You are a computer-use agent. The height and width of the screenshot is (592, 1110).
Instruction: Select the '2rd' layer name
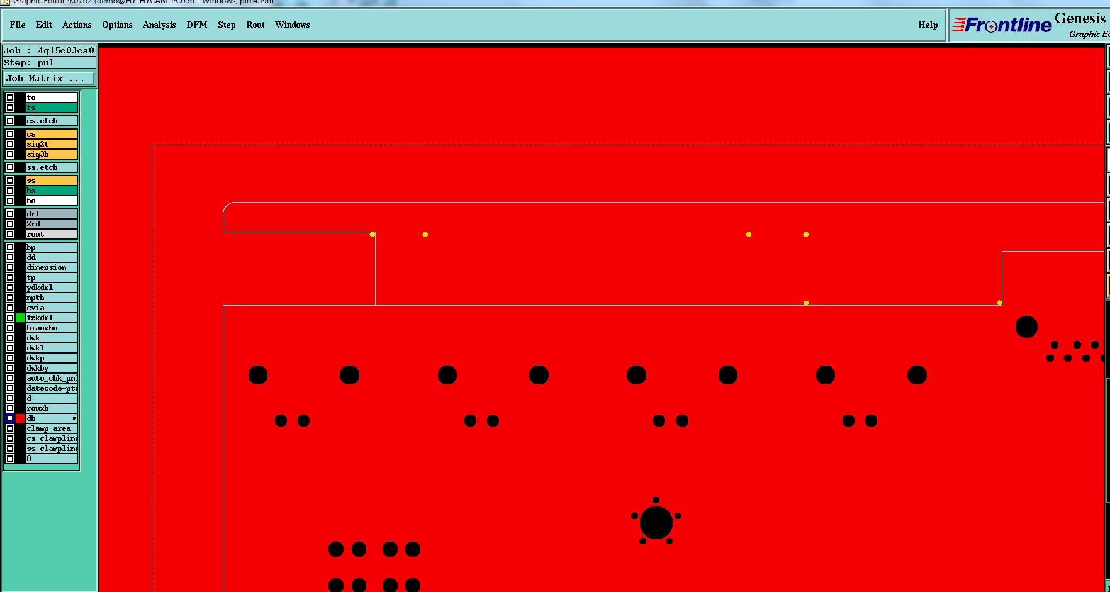(x=51, y=224)
